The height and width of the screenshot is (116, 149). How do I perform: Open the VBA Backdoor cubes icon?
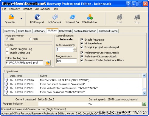click(x=90, y=17)
